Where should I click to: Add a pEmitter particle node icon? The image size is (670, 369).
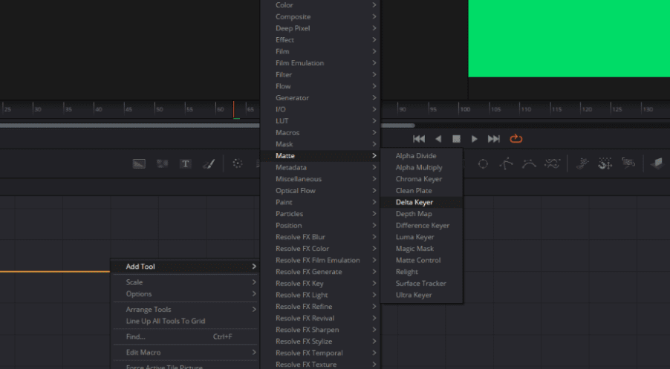582,163
